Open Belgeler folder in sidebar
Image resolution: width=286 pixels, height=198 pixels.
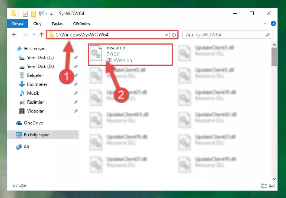(x=35, y=75)
